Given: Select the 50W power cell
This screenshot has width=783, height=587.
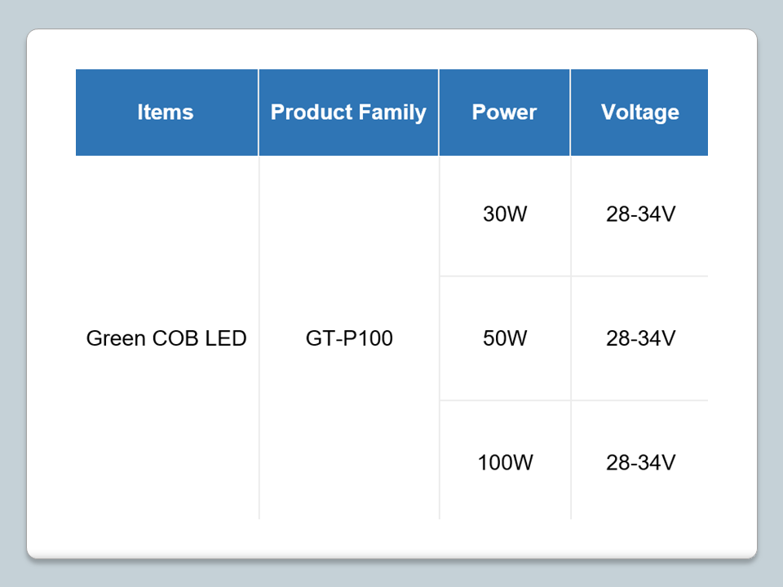Looking at the screenshot, I should point(504,338).
